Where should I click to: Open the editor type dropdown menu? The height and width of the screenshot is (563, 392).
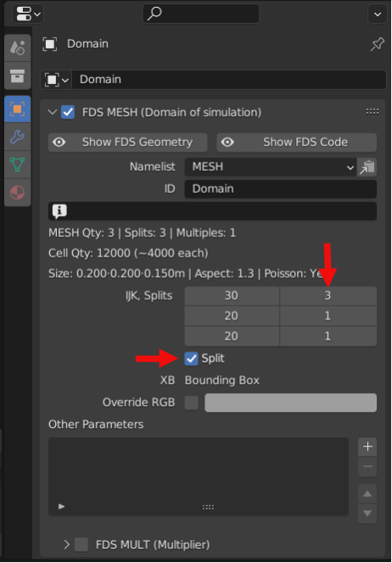point(28,14)
